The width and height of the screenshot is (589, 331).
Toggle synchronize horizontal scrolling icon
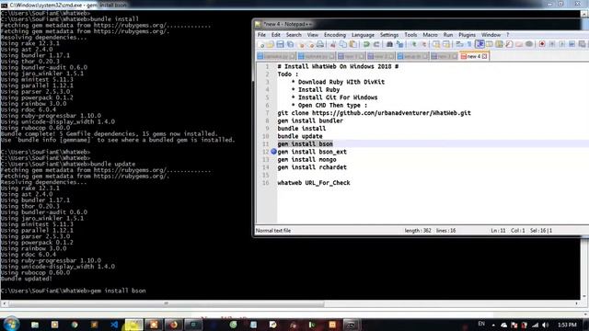(446, 45)
